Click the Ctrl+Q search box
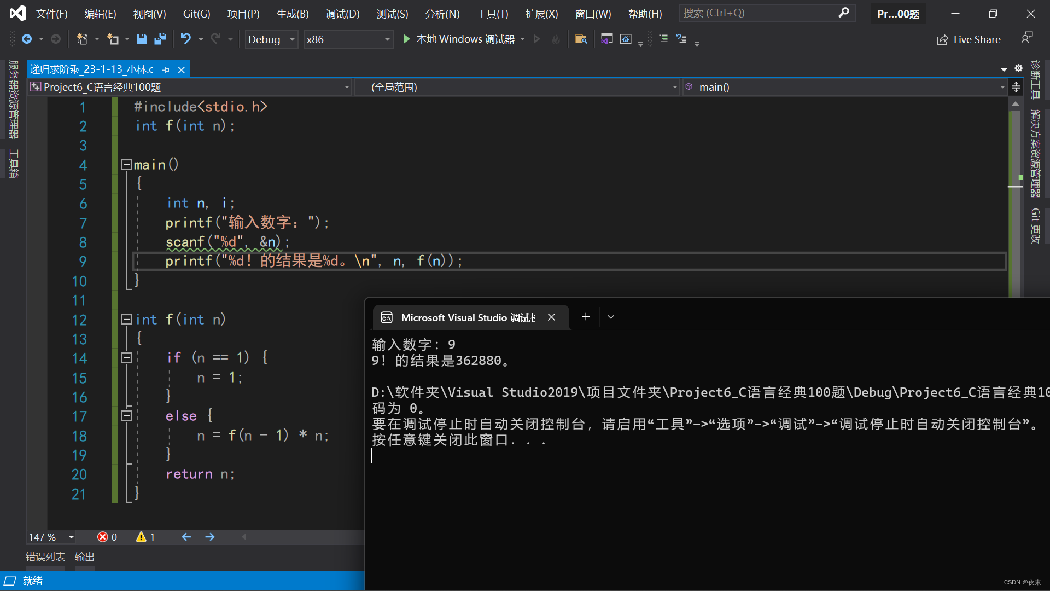The width and height of the screenshot is (1050, 591). (x=760, y=13)
